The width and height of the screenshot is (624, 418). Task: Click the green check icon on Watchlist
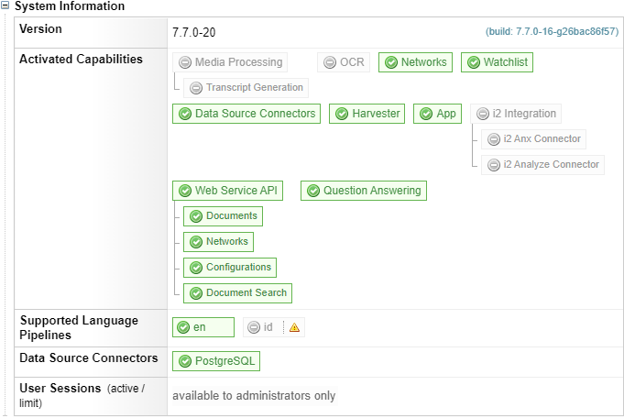point(473,62)
